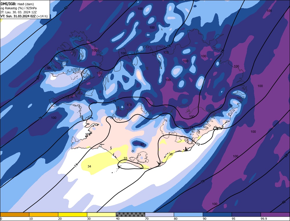Click the 'og Rakastig (%) í 925hPa' line
Image resolution: width=290 pixels, height=221 pixels.
[x=19, y=8]
